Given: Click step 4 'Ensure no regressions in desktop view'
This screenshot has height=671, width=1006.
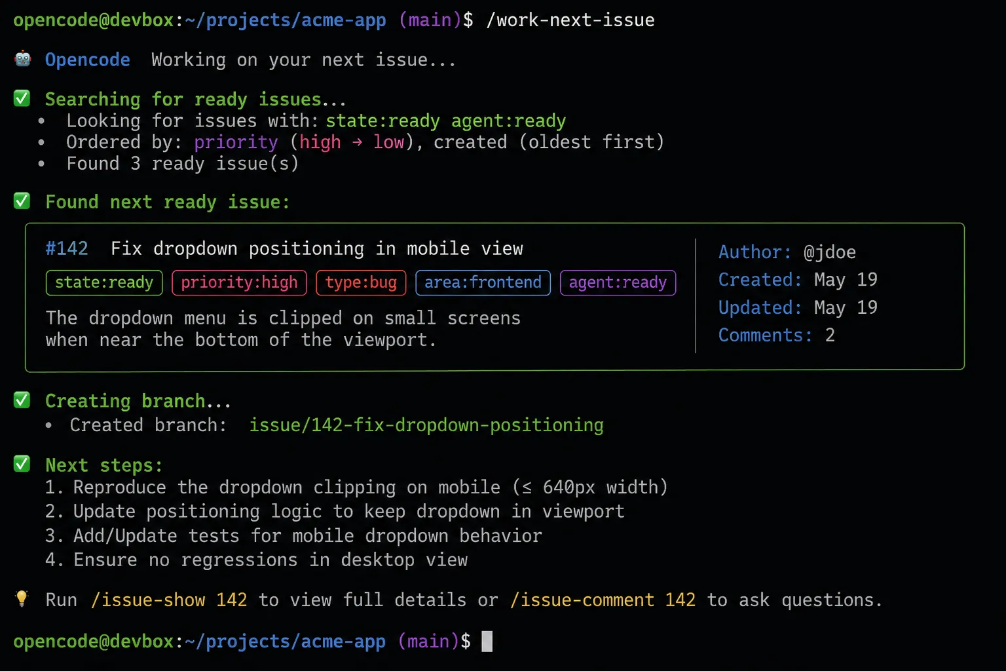Looking at the screenshot, I should pyautogui.click(x=256, y=560).
